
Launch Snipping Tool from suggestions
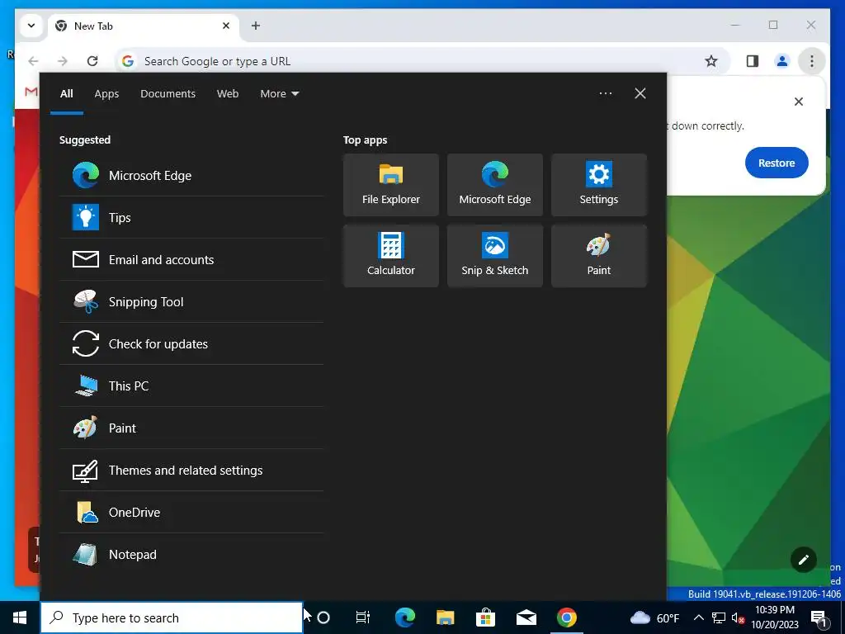[191, 301]
